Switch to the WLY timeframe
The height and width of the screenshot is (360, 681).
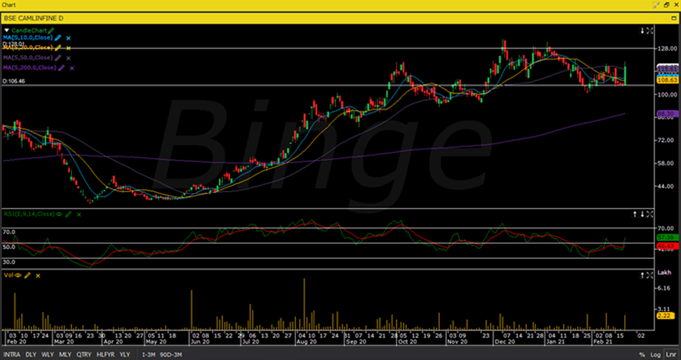(x=48, y=355)
